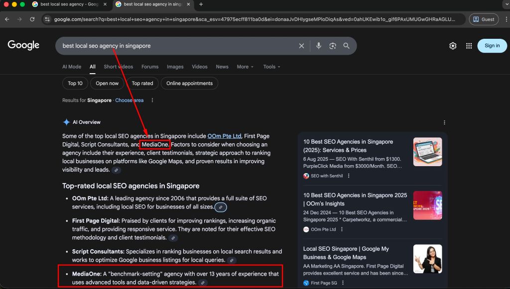
Task: Go back with browser back arrow
Action: click(7, 19)
